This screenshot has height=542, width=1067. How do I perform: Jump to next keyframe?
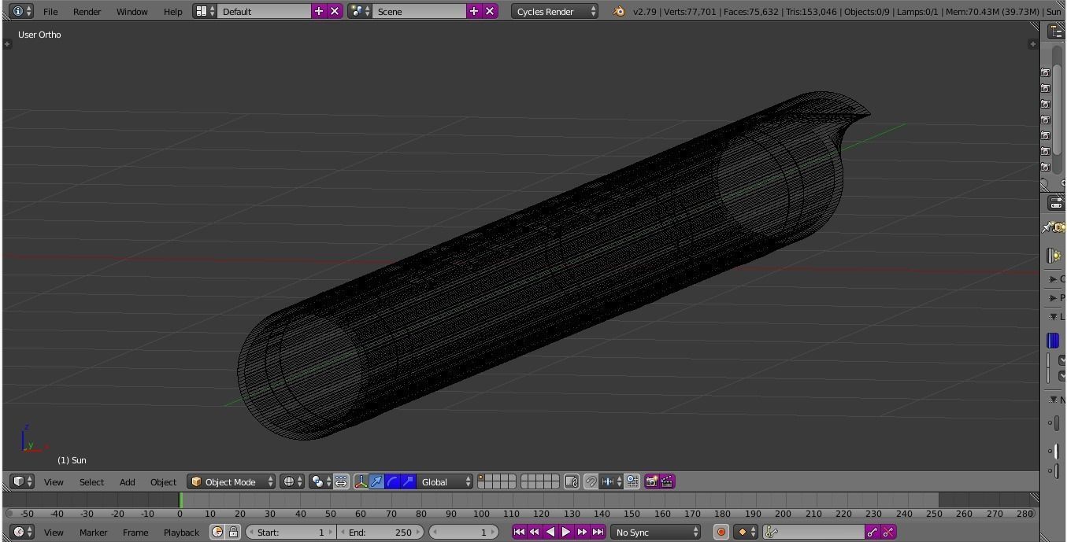coord(582,532)
